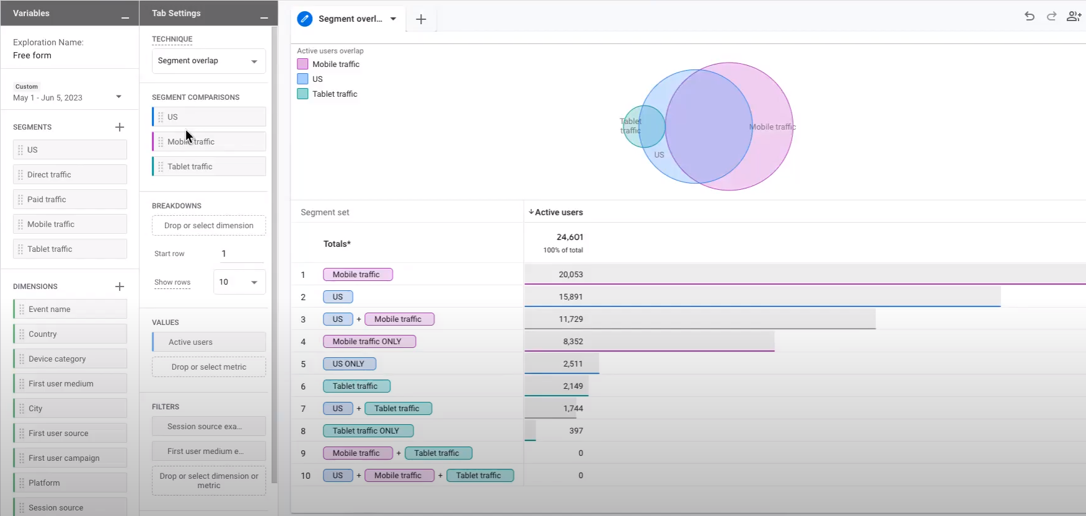Click the pencil icon on Segment overlap tab

(x=304, y=19)
